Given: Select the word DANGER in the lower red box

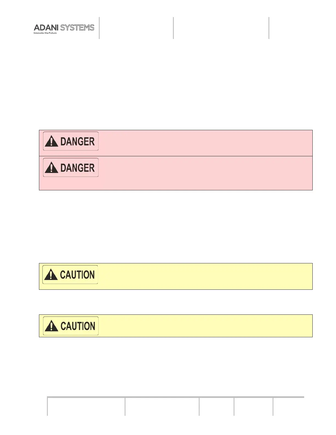Looking at the screenshot, I should click(x=77, y=168).
